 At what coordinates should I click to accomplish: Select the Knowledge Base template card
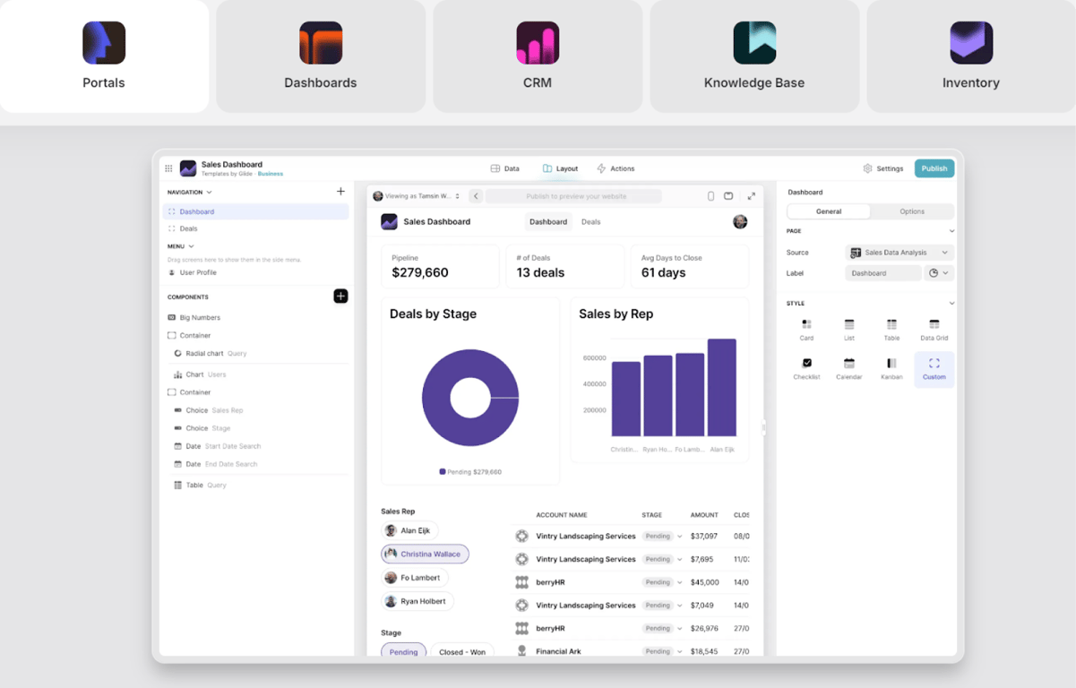(x=754, y=56)
